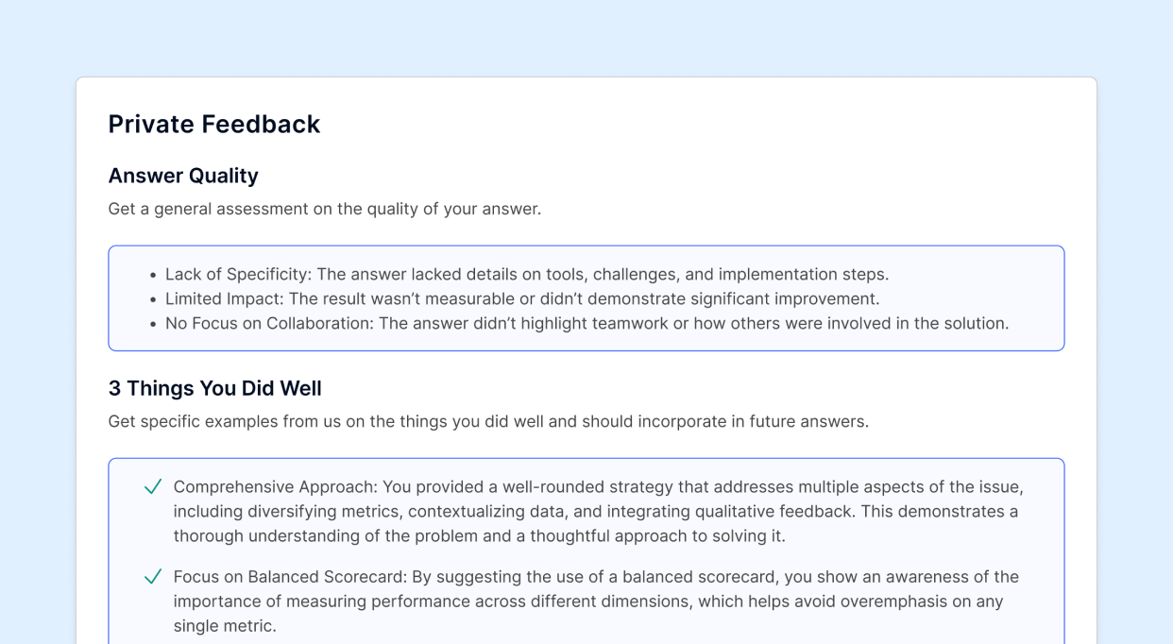Screen dimensions: 1173x644
Task: Click the 'including diversifying metrics' text line
Action: [596, 512]
